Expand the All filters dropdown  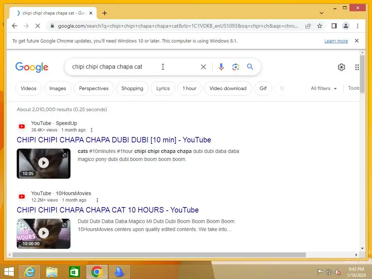(x=324, y=89)
